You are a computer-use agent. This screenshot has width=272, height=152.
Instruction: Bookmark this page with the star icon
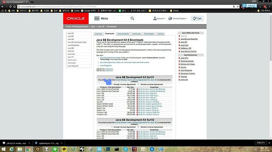(x=238, y=6)
